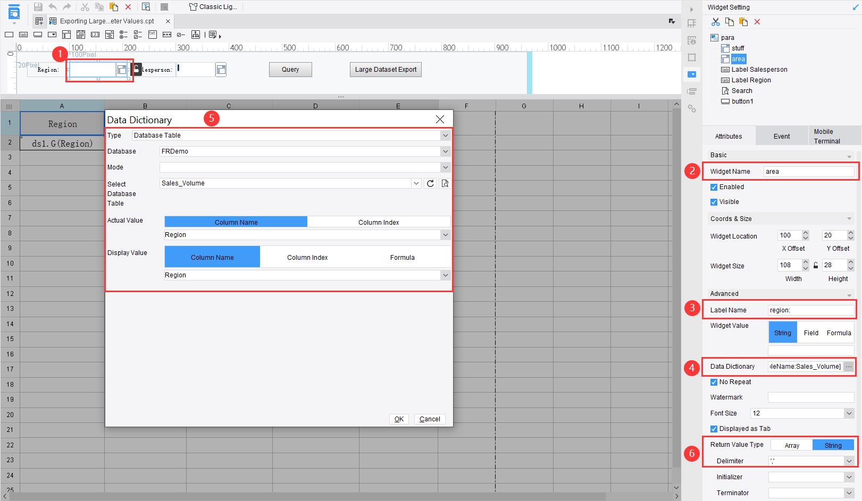Switch to the Attributes tab

pyautogui.click(x=729, y=137)
